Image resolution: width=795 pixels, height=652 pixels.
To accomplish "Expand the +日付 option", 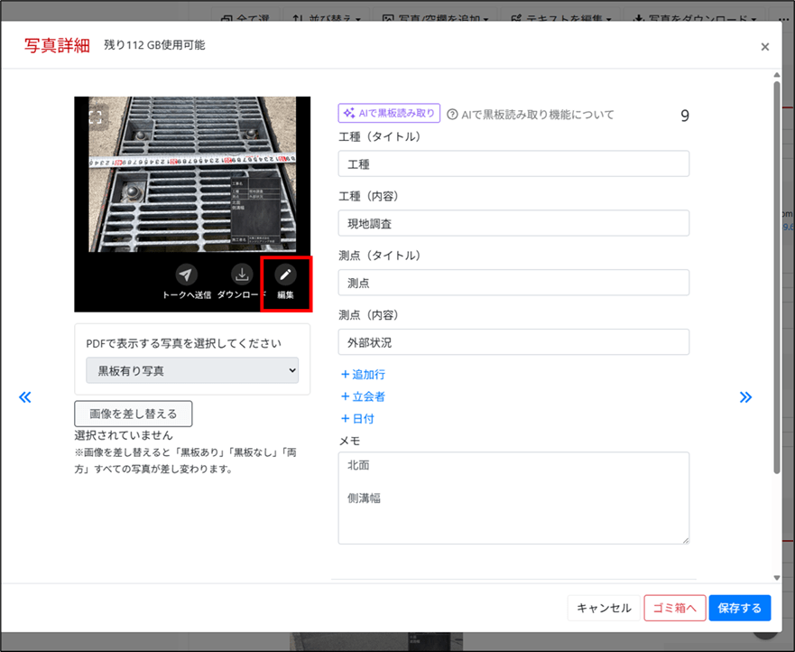I will pyautogui.click(x=357, y=418).
